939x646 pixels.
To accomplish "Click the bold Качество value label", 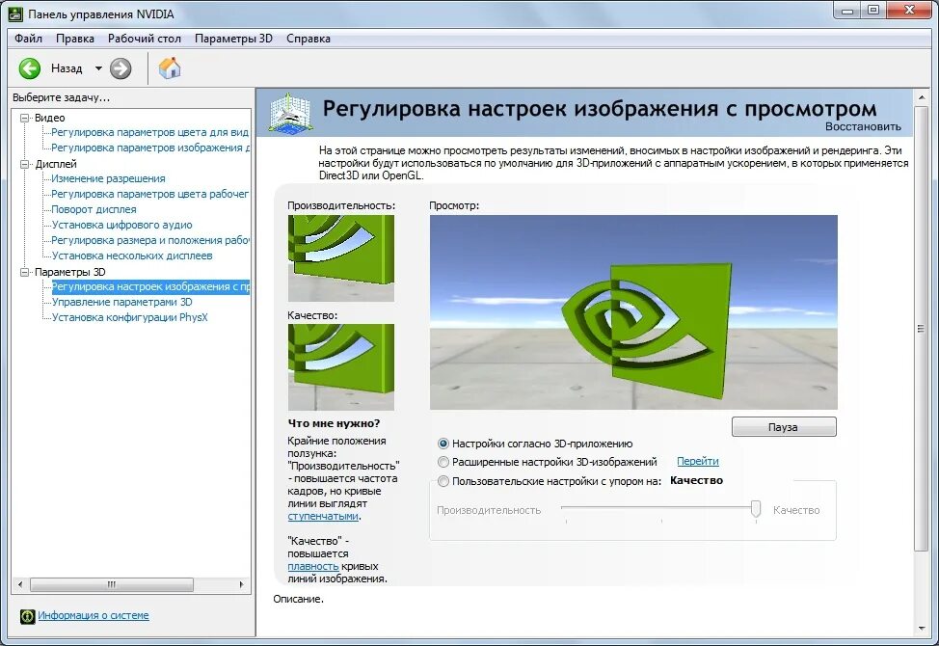I will [x=696, y=480].
